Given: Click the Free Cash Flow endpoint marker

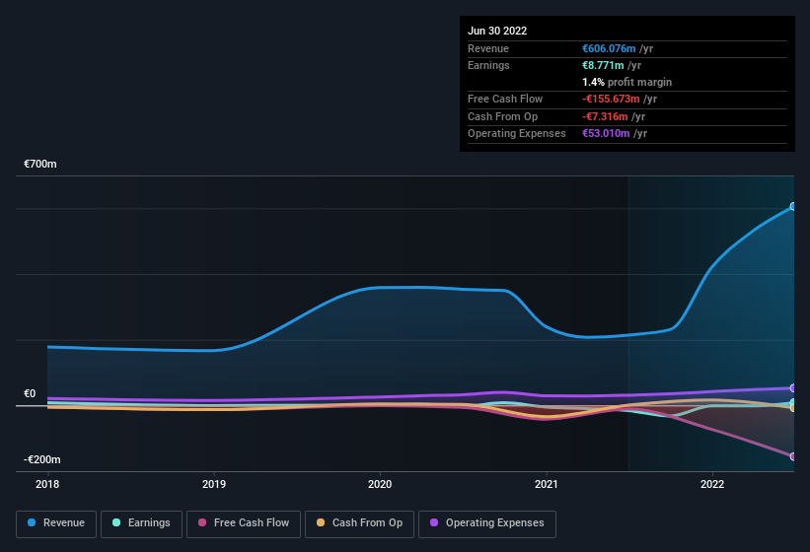Looking at the screenshot, I should [793, 456].
